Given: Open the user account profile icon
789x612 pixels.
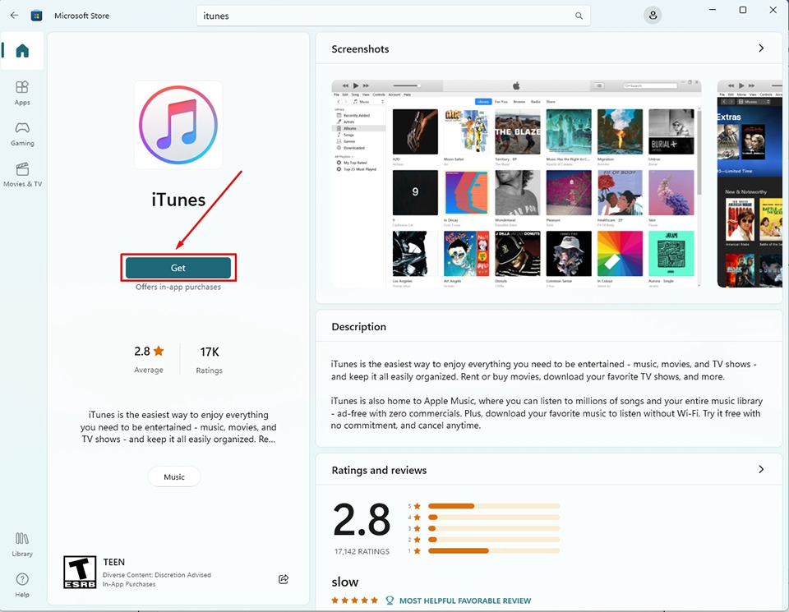Looking at the screenshot, I should tap(653, 15).
